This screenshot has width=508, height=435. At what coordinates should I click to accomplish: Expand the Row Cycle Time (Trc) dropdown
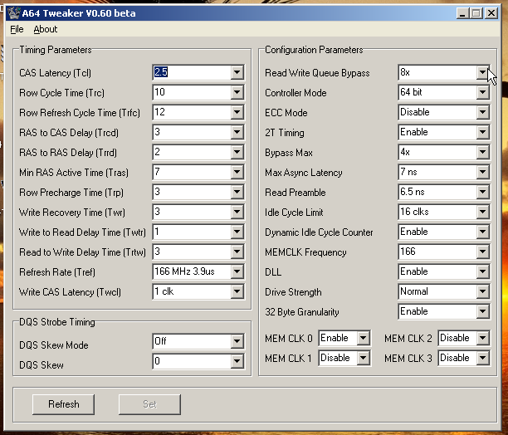click(237, 92)
